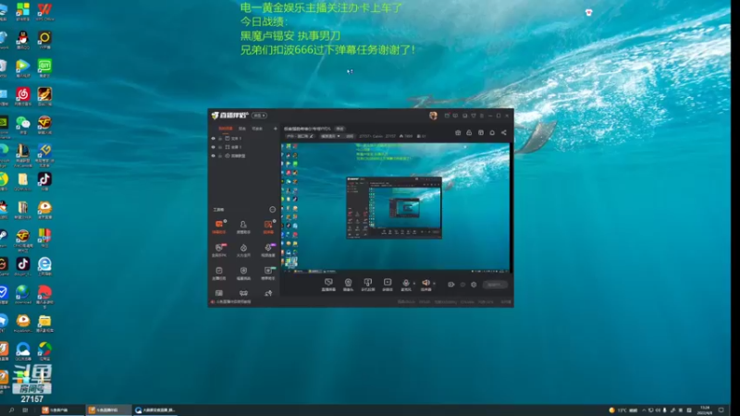Click the record video camera icon
Image resolution: width=740 pixels, height=416 pixels.
tap(451, 285)
